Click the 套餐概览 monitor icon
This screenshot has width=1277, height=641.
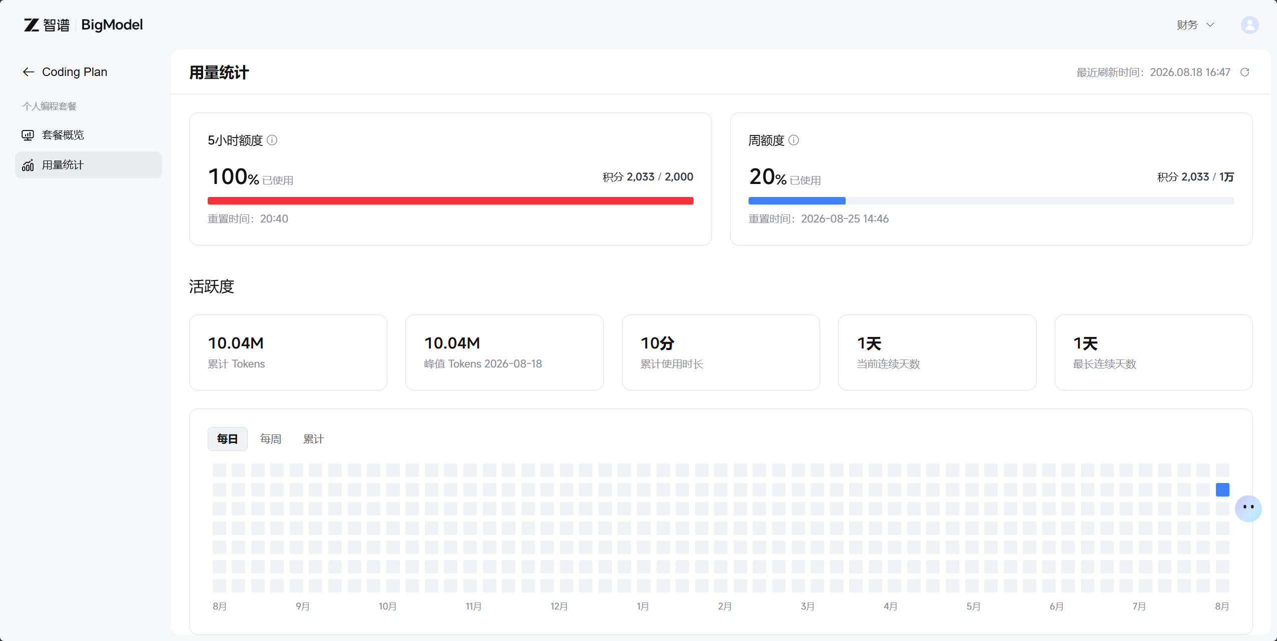(28, 135)
